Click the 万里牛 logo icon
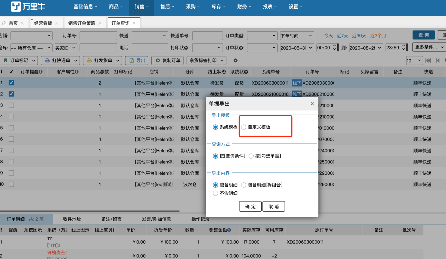 pos(16,7)
